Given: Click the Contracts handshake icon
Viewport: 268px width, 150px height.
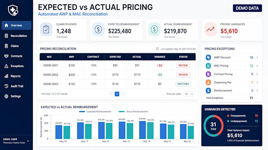Looking at the screenshot, I should coord(6,56).
